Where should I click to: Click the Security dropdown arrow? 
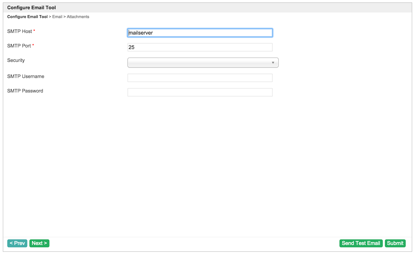pos(273,63)
